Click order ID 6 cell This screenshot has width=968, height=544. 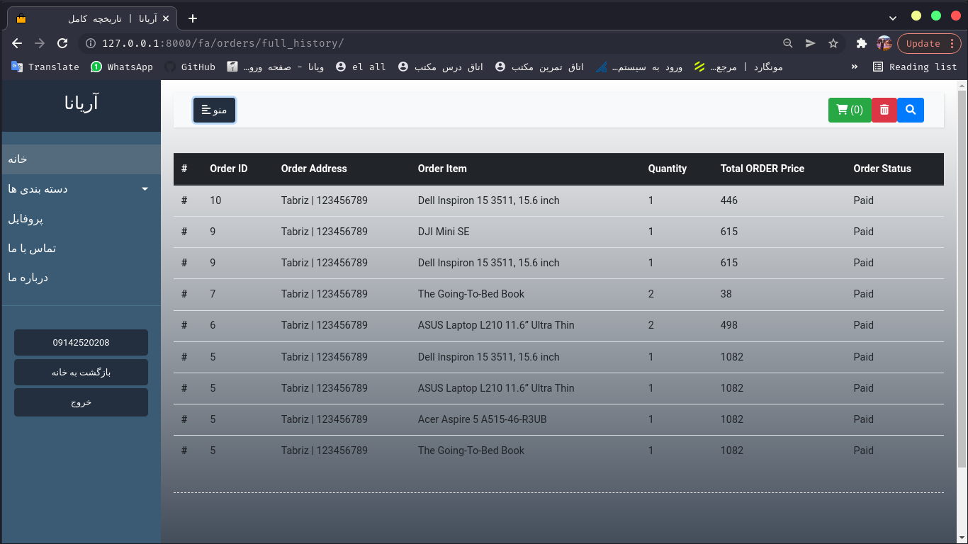(x=213, y=325)
